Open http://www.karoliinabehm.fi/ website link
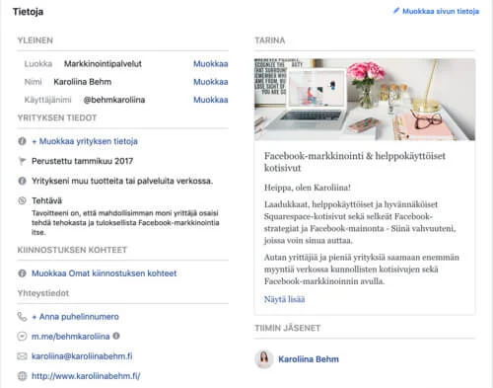Screen dimensions: 493x388 click(x=86, y=376)
